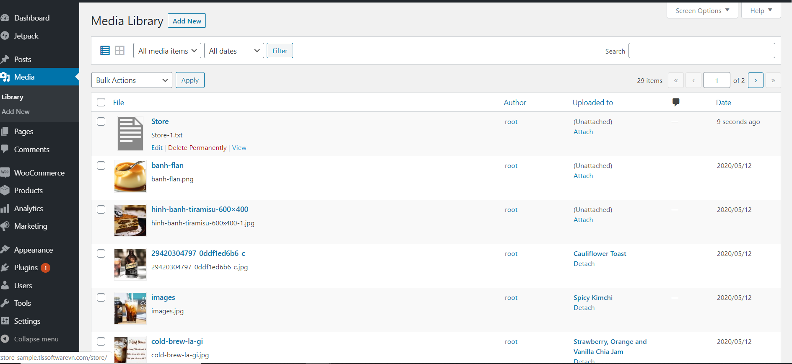The width and height of the screenshot is (792, 364).
Task: Click Add New button beside Media Library
Action: point(187,21)
